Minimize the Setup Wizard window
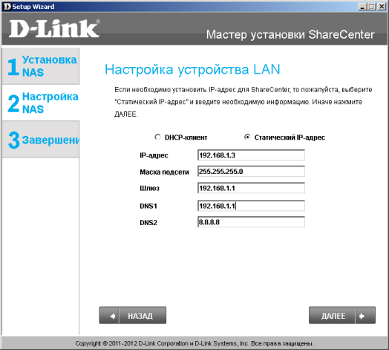Image resolution: width=389 pixels, height=350 pixels. (x=362, y=7)
